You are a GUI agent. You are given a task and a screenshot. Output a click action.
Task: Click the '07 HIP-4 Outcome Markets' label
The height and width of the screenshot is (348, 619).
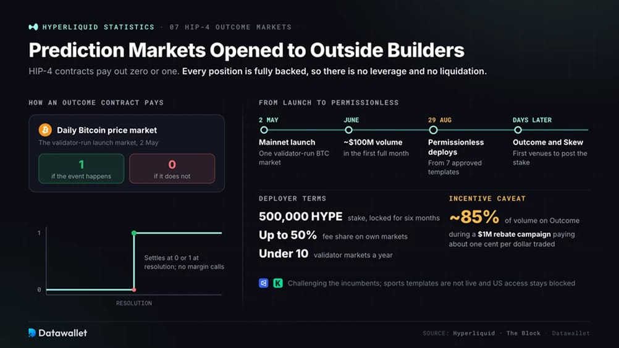point(230,27)
